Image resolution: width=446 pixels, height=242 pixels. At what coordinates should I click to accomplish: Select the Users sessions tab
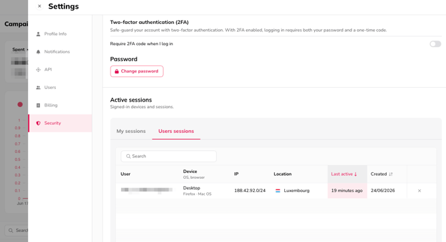[176, 131]
